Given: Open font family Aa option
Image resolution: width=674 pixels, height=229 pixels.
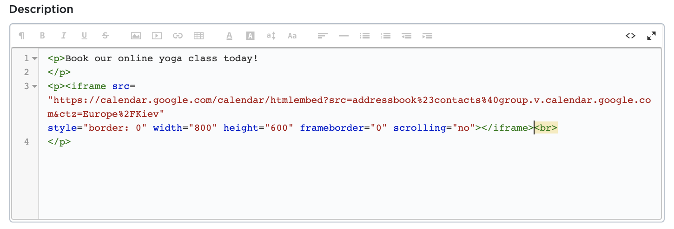Looking at the screenshot, I should (x=292, y=36).
